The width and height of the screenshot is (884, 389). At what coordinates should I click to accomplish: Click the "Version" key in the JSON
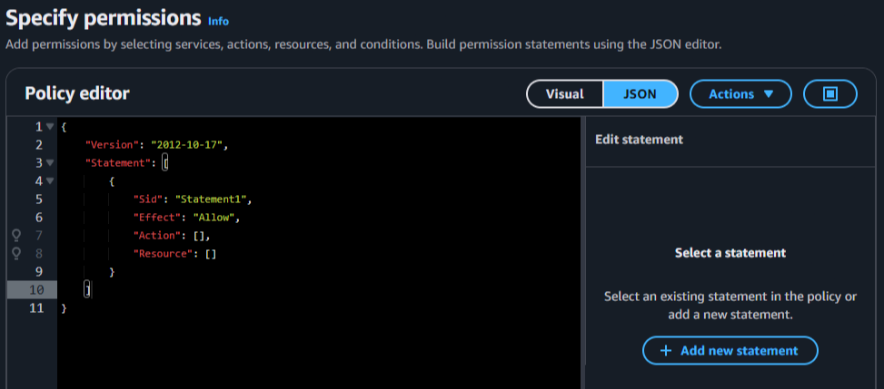[112, 145]
